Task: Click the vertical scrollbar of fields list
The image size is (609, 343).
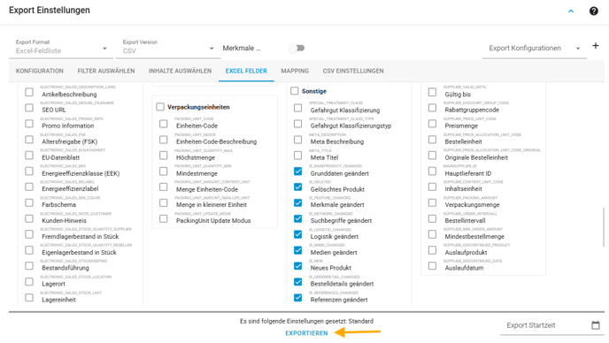Action: [603, 227]
